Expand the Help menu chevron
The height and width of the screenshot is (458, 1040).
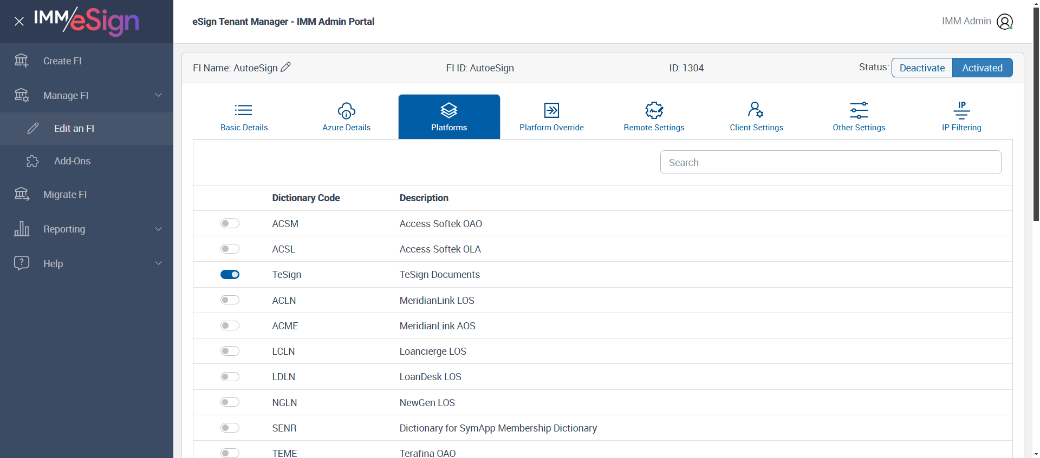pyautogui.click(x=158, y=263)
